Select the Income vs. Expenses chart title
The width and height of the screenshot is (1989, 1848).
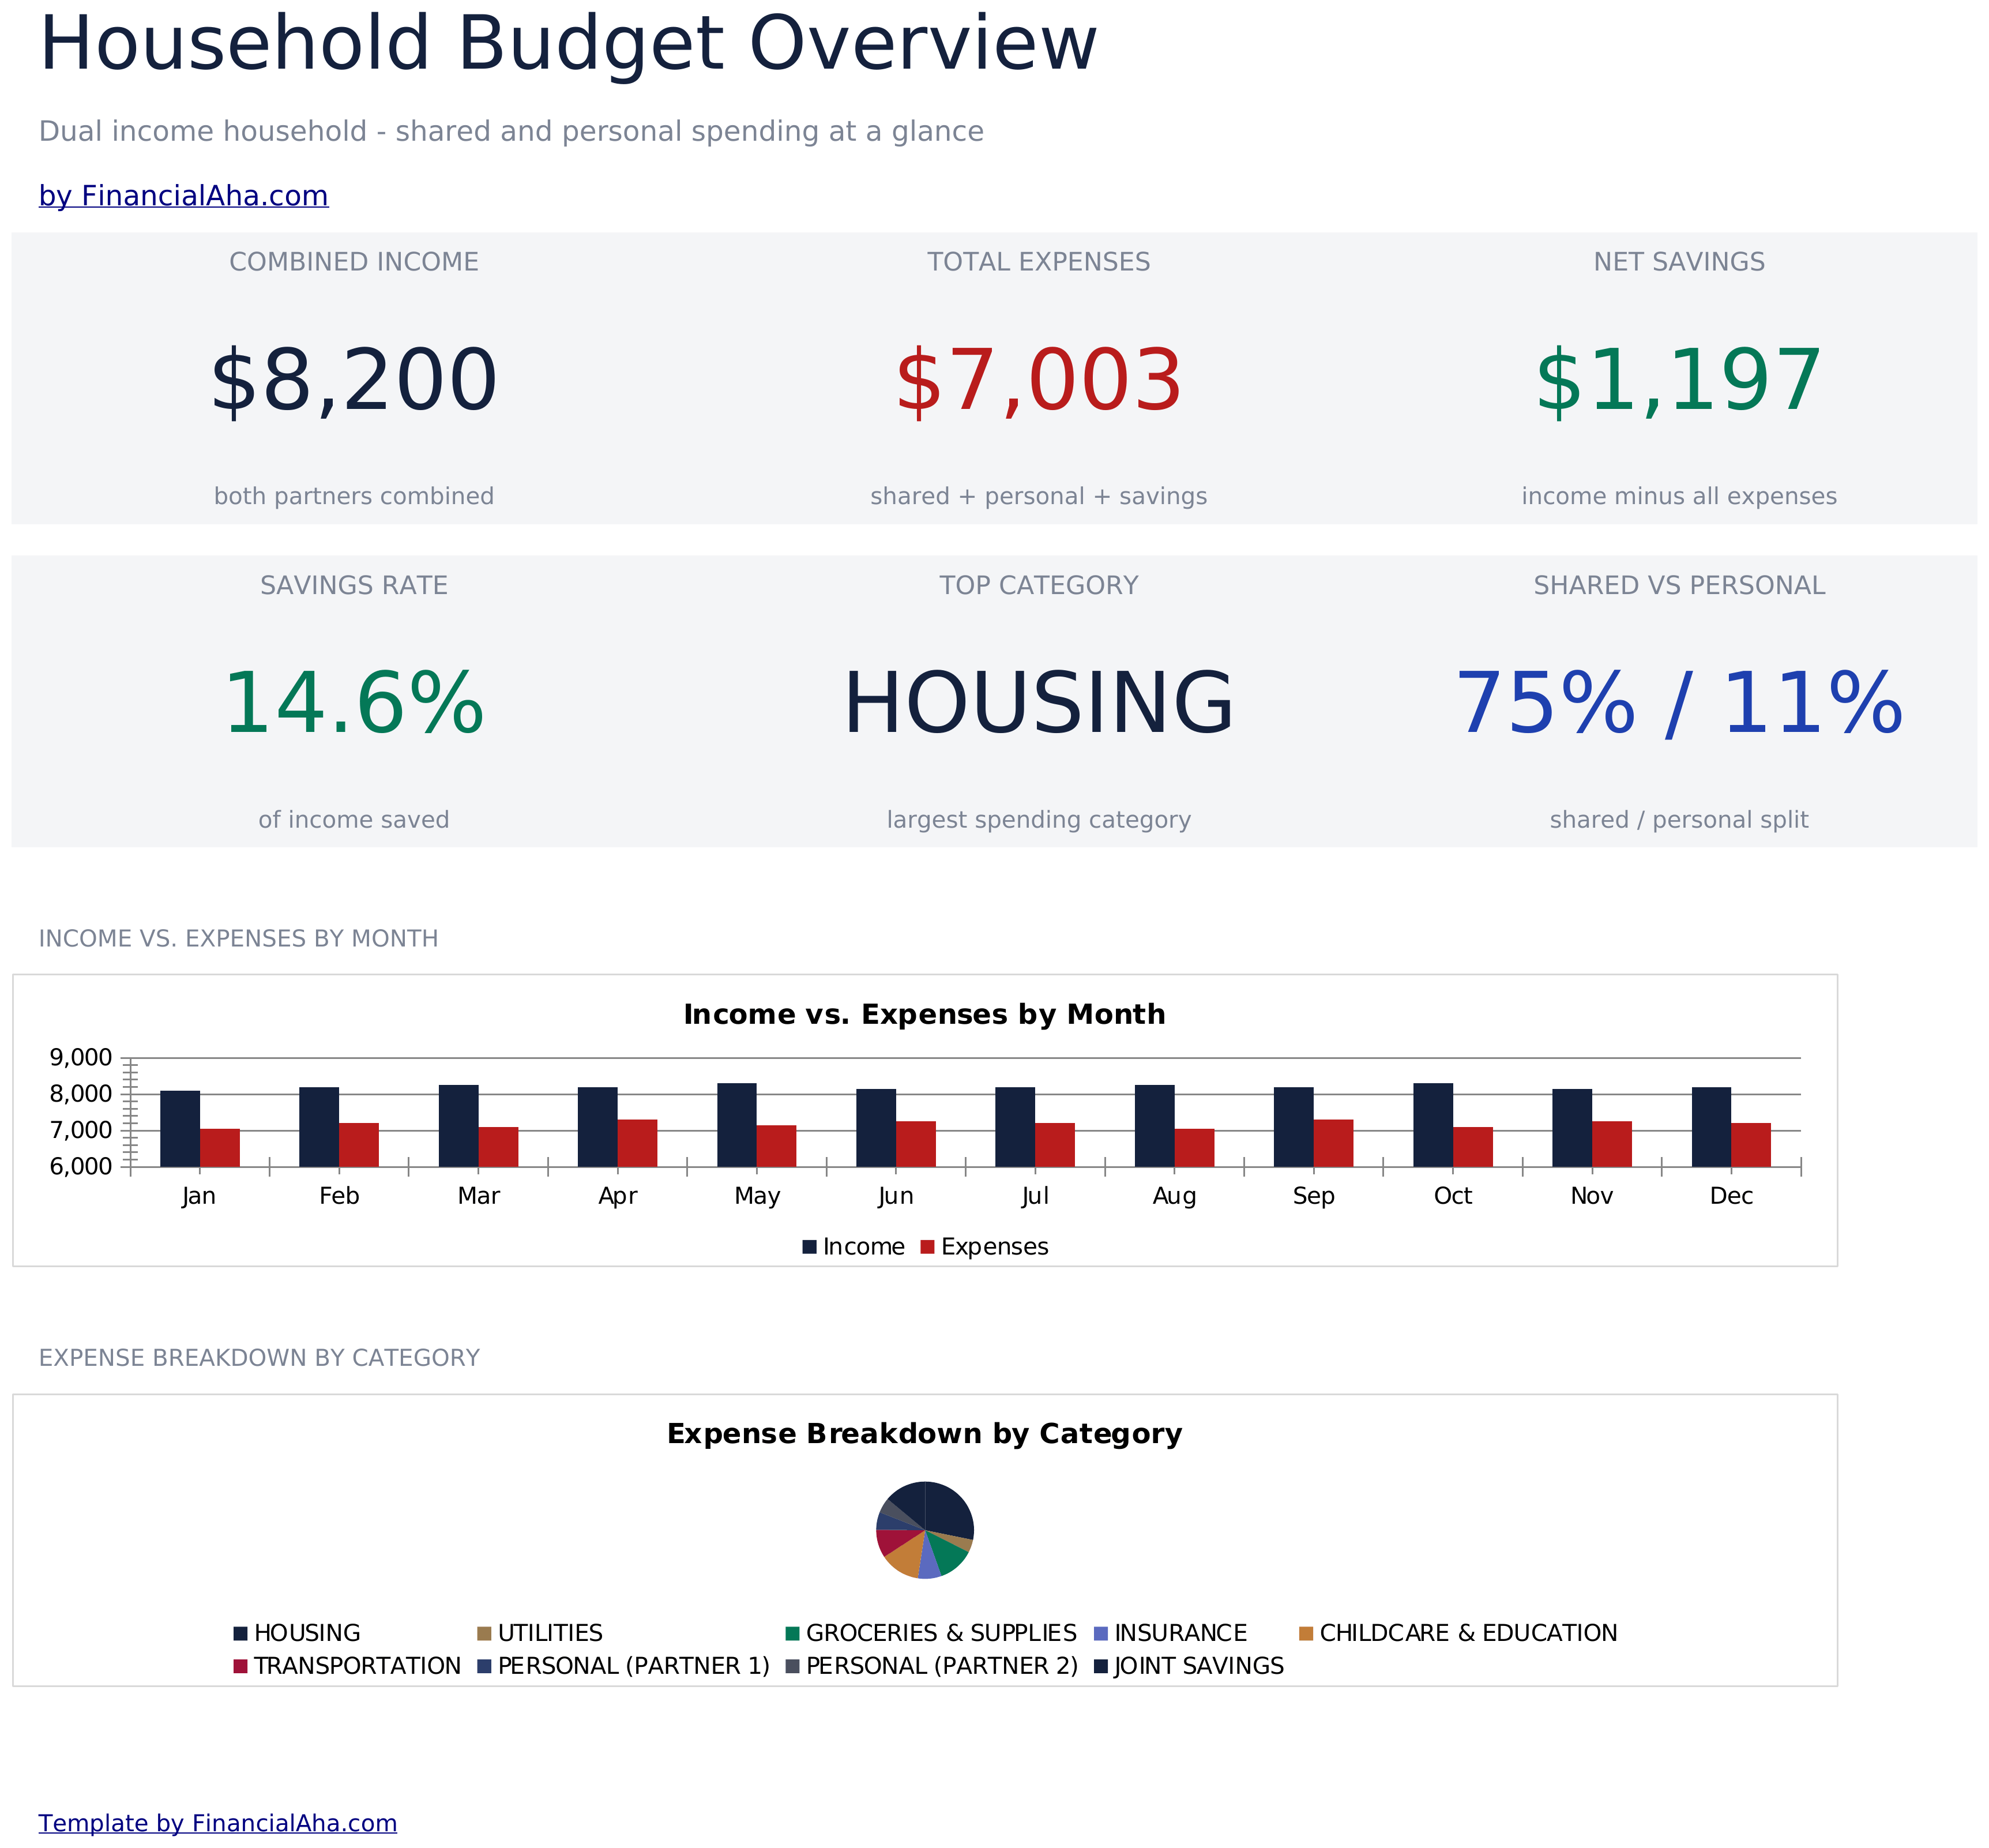[x=924, y=1014]
